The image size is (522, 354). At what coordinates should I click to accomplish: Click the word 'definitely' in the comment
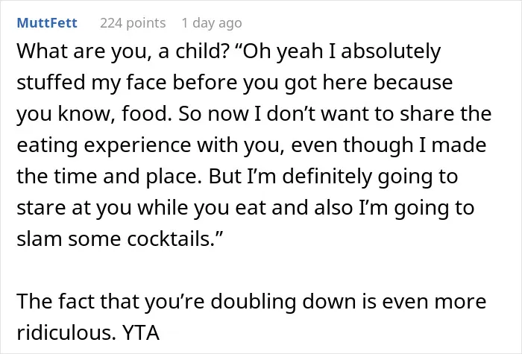pyautogui.click(x=327, y=177)
